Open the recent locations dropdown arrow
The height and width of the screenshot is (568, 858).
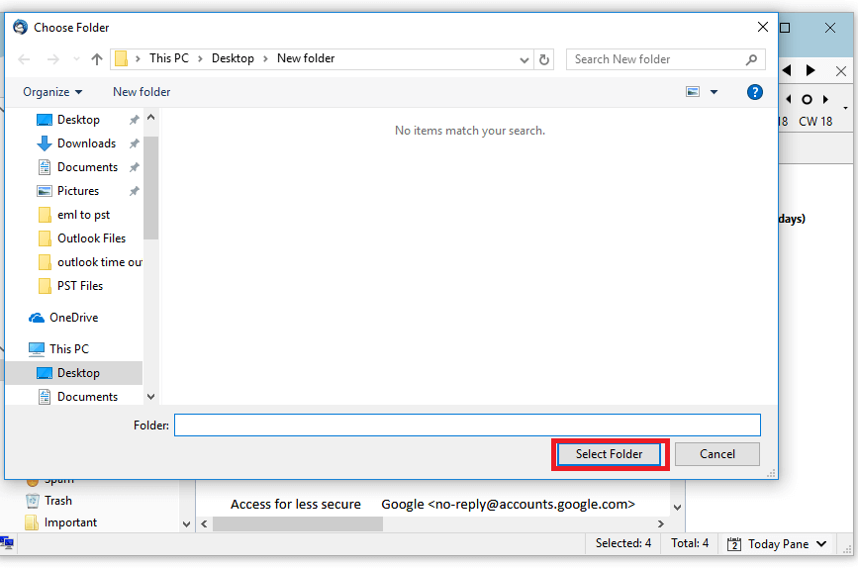pyautogui.click(x=76, y=59)
